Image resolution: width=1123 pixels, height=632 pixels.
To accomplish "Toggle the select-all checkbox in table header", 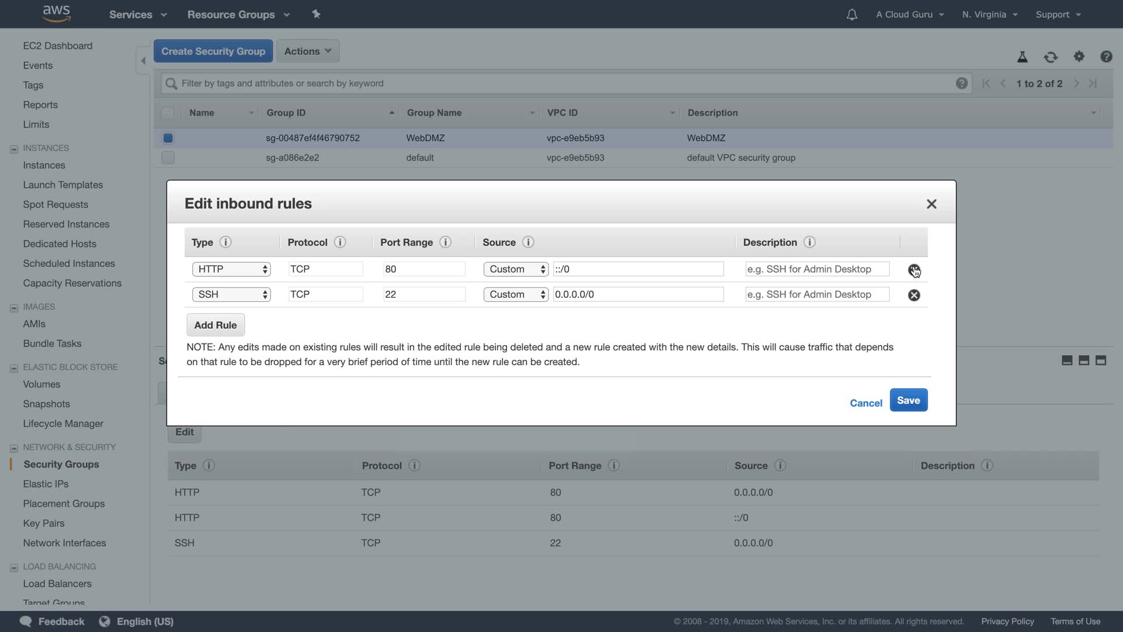I will pos(168,113).
